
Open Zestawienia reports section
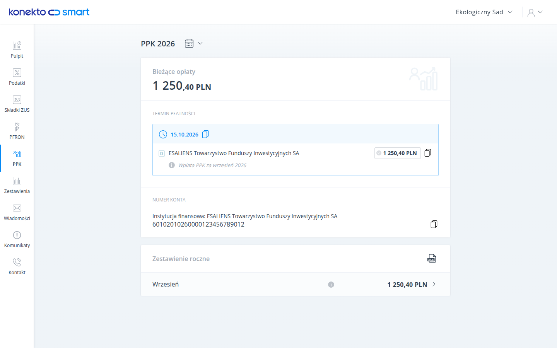point(17,185)
